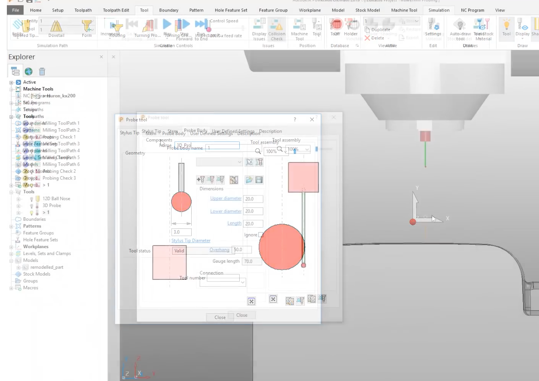Toggle the light bulb beside 3D Probe
The image size is (539, 381).
(x=31, y=206)
